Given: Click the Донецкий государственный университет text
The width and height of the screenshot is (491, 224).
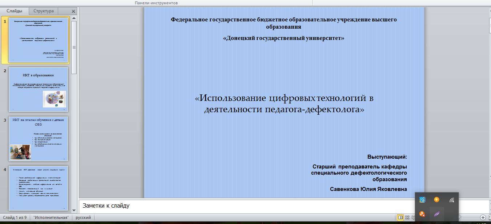Looking at the screenshot, I should [284, 38].
